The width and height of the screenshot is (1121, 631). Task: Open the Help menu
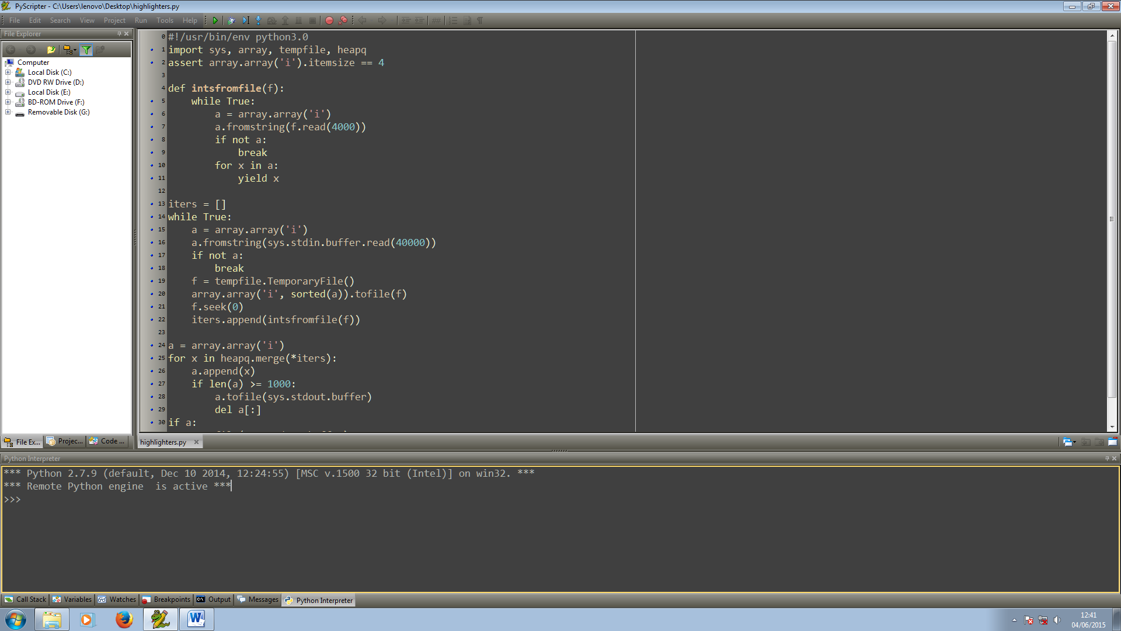(190, 20)
